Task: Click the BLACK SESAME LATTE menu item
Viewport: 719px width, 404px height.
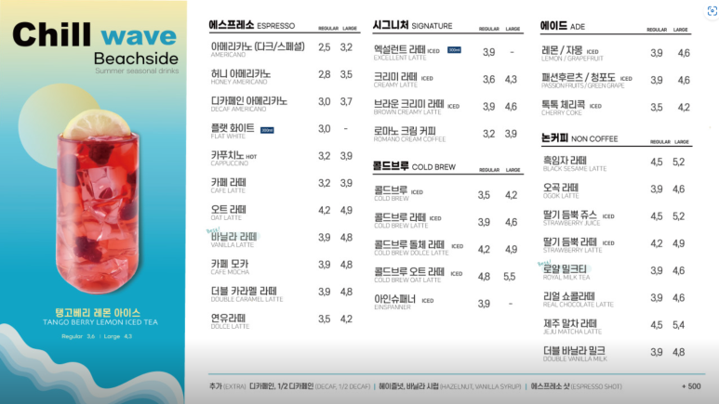Action: 575,163
